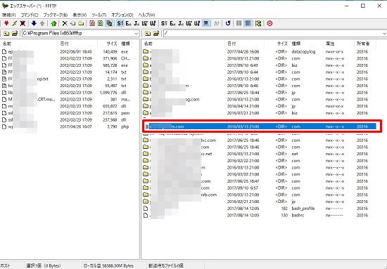387x269 pixels.
Task: Select Auto transfer mode icon
Action: (x=109, y=23)
